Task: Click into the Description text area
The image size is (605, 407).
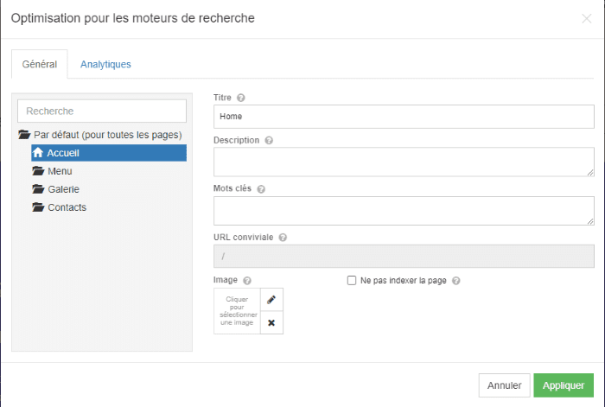Action: (x=404, y=162)
